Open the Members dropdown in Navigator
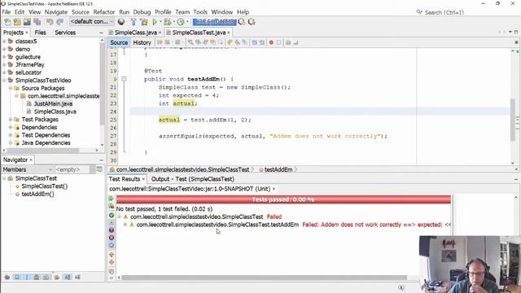 tap(27, 169)
